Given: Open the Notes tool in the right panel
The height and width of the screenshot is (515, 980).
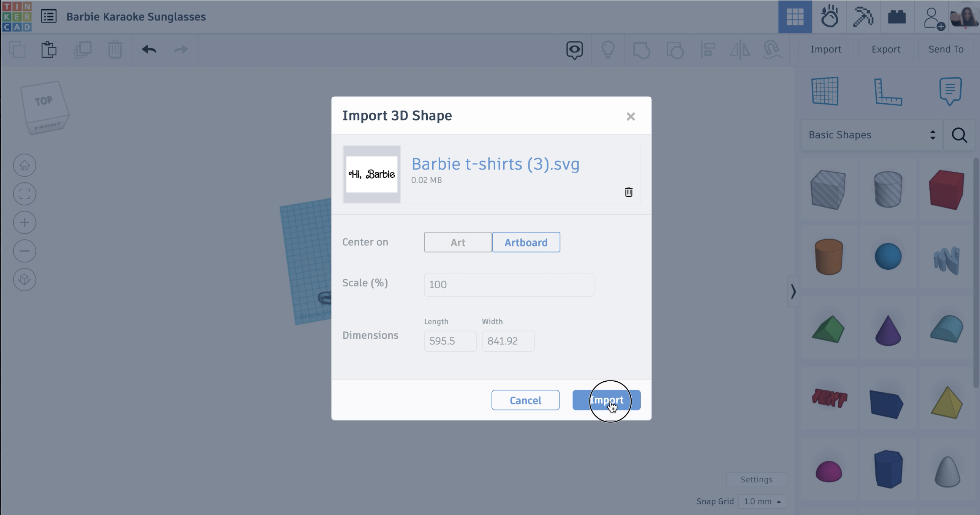Looking at the screenshot, I should pos(950,91).
